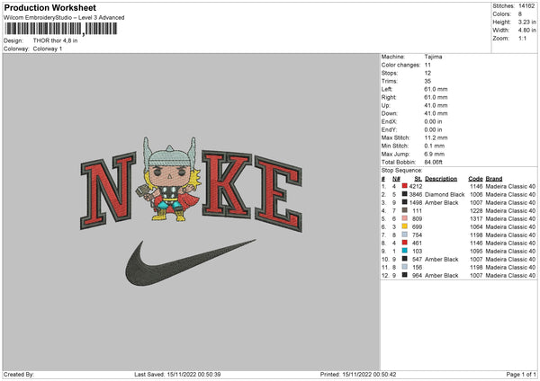Select the "Production Worksheet" title
Viewport: 540px width, 381px height.
(x=50, y=8)
